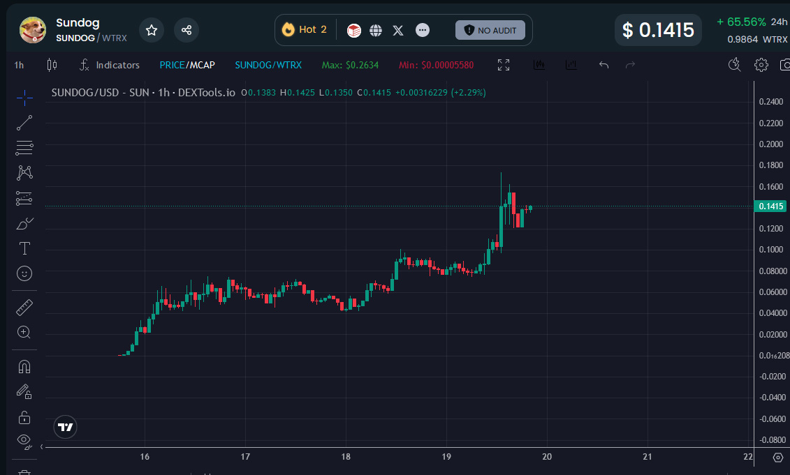Select the brush drawing tool
Screen dimensions: 790x475
[24, 223]
